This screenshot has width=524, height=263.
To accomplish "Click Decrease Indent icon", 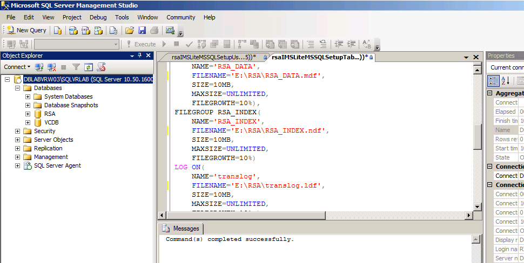I will pos(339,44).
